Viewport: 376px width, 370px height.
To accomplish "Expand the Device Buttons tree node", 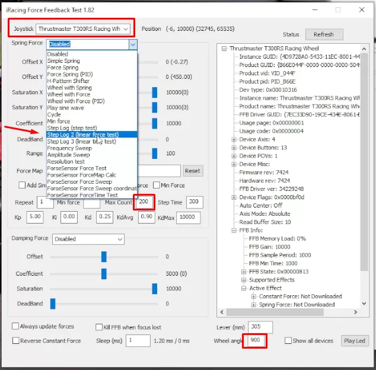I will pos(234,148).
